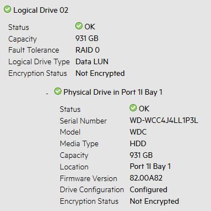Click the green OK icon in logical drive Status
Viewport: 211px width, 211px height.
tap(79, 26)
